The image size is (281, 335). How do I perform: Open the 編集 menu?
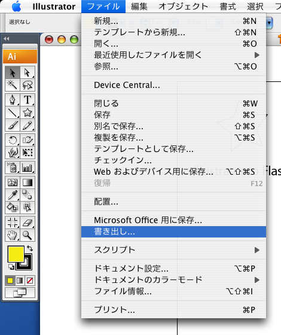pos(139,7)
